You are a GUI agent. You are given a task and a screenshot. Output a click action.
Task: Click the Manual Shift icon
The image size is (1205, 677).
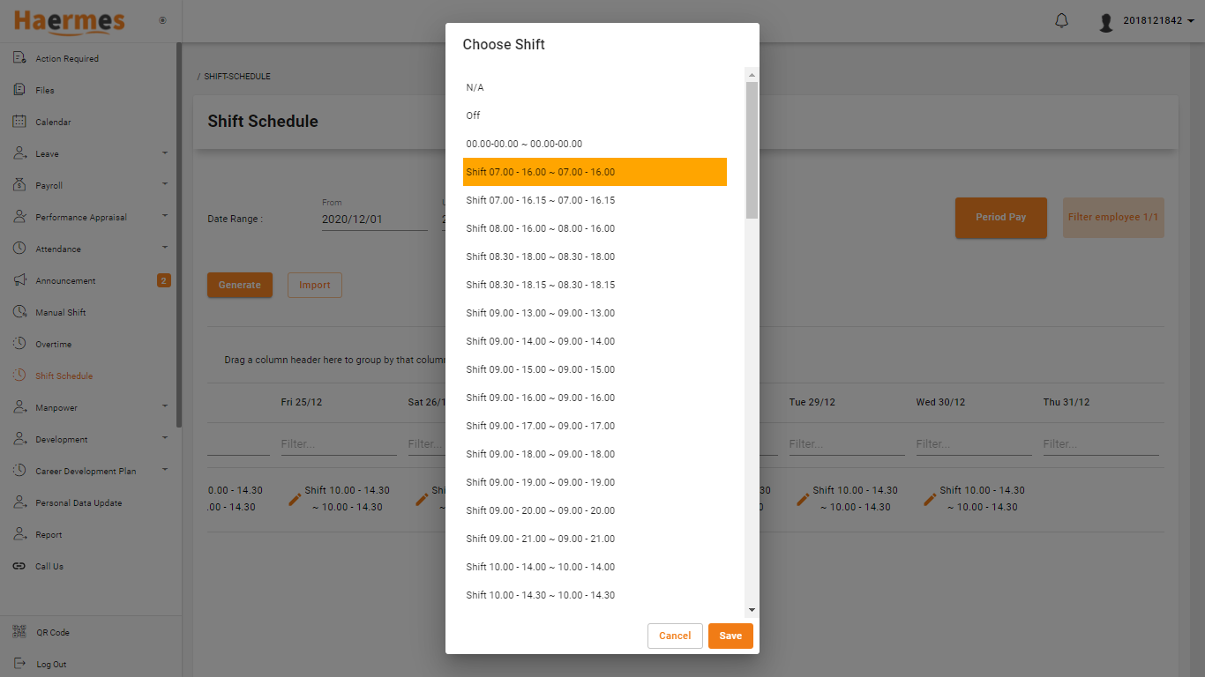coord(19,312)
